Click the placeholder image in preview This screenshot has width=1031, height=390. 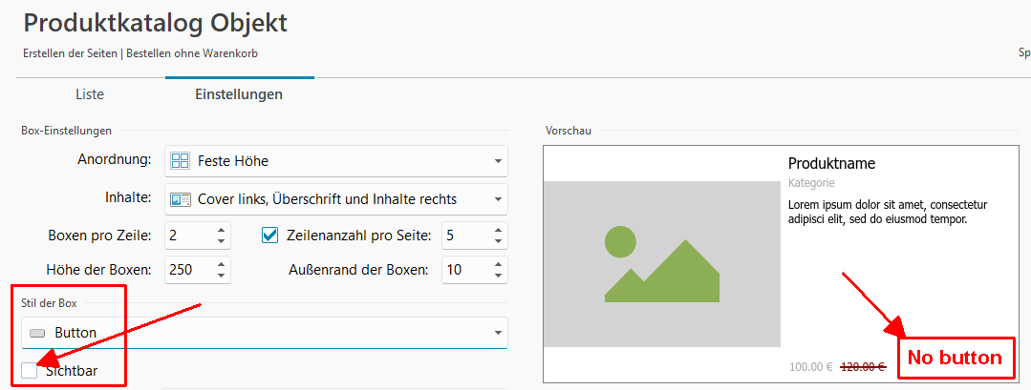tap(661, 264)
